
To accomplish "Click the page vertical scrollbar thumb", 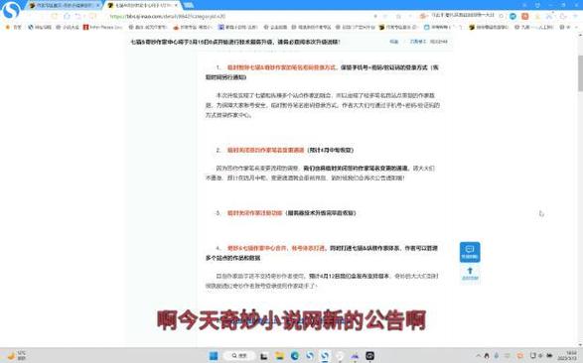I will 580,72.
